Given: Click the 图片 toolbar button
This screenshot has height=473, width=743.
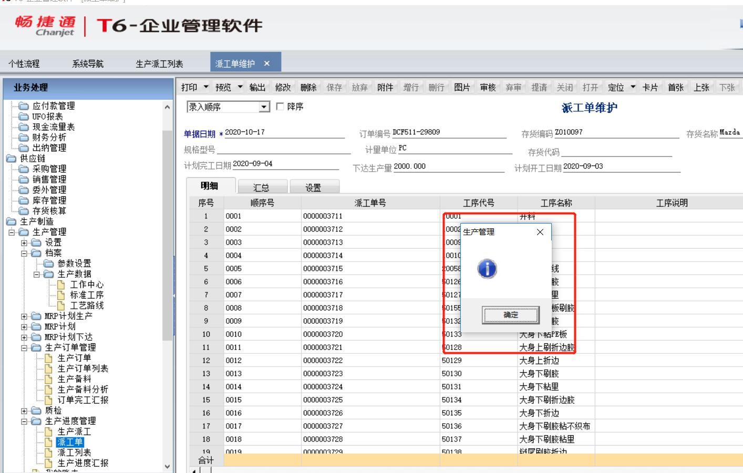Looking at the screenshot, I should coord(462,87).
